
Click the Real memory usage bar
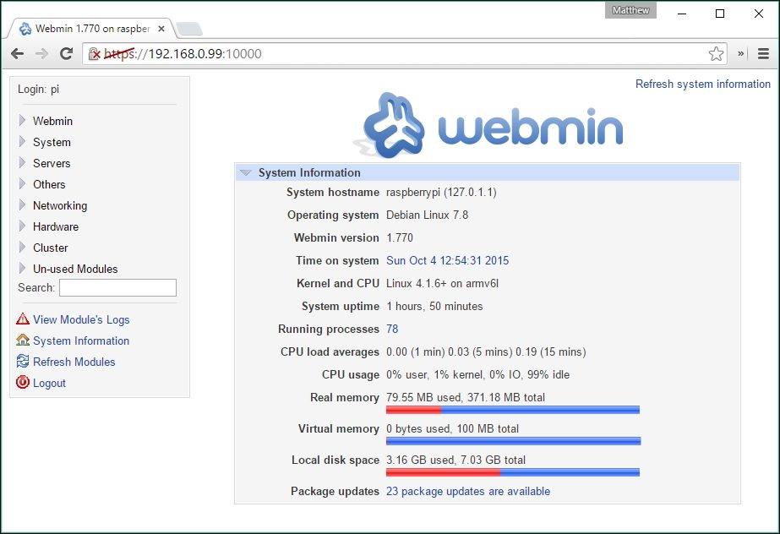pyautogui.click(x=513, y=410)
